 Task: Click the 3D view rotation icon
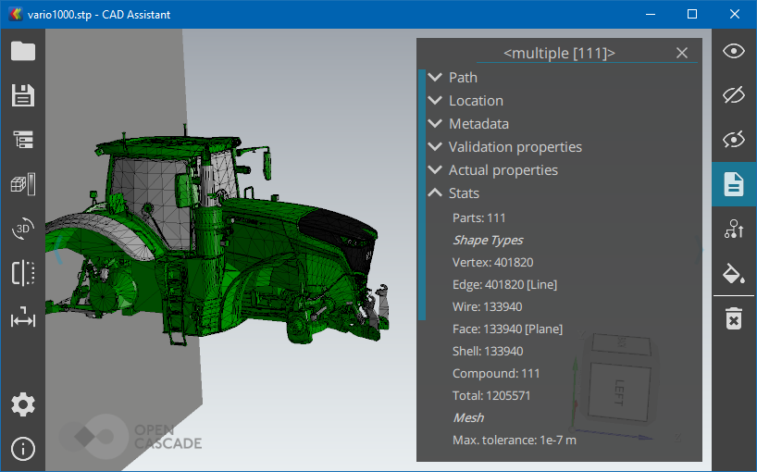coord(23,229)
